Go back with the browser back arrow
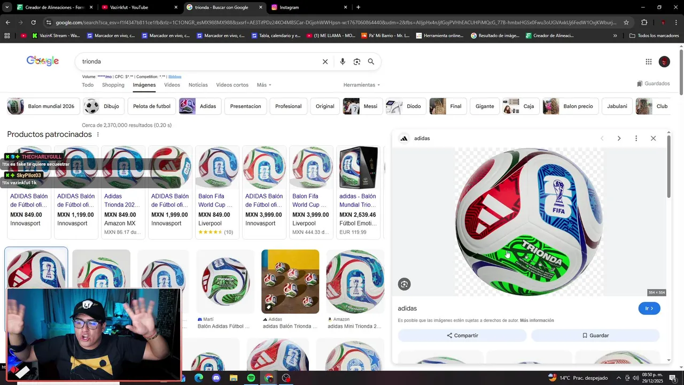 tap(7, 22)
